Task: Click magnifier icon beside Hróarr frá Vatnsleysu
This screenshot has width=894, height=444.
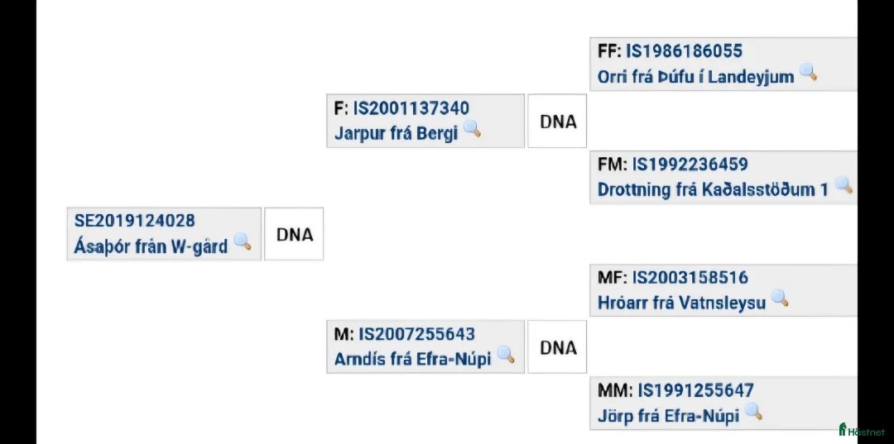Action: [780, 298]
